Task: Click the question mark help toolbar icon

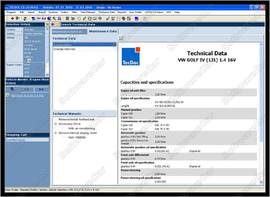Action: click(x=145, y=18)
